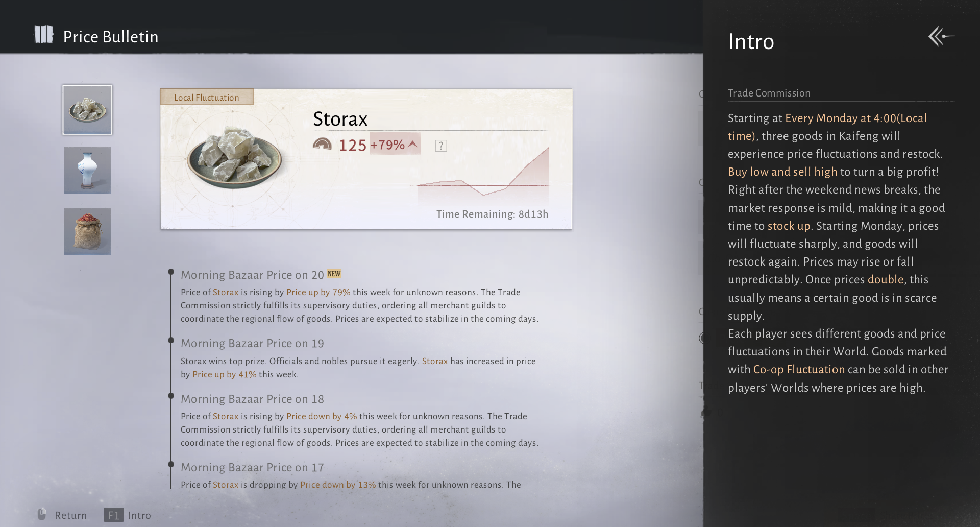Click the F1 key icon
The height and width of the screenshot is (527, 980).
[114, 515]
